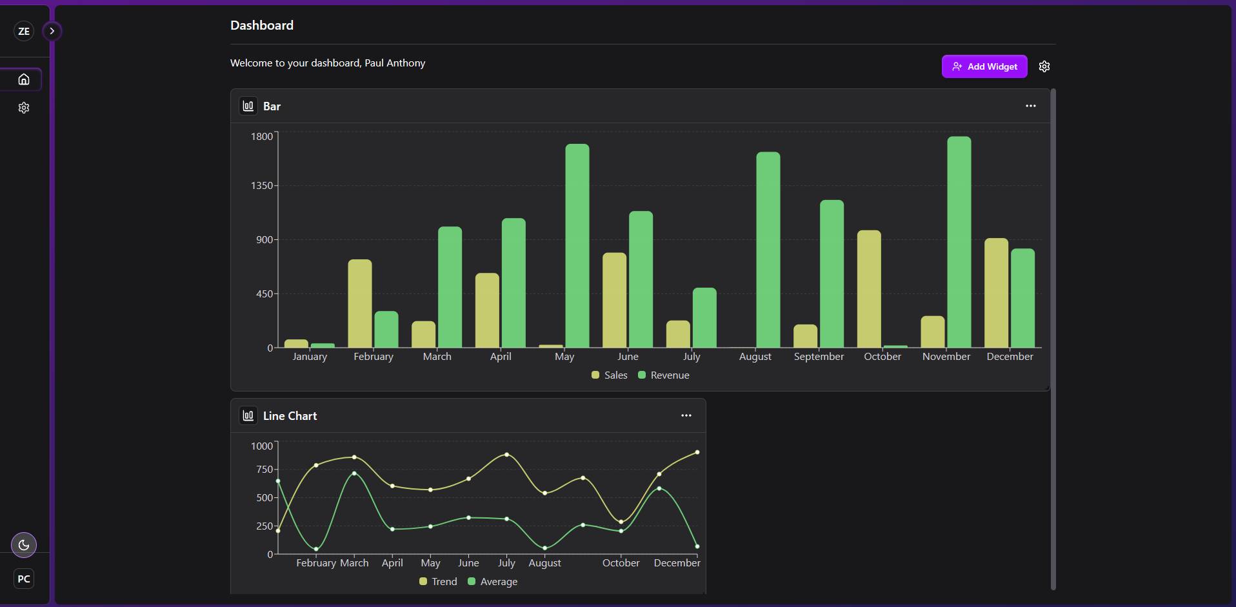Toggle dark mode with the moon icon
Image resolution: width=1236 pixels, height=607 pixels.
23,544
